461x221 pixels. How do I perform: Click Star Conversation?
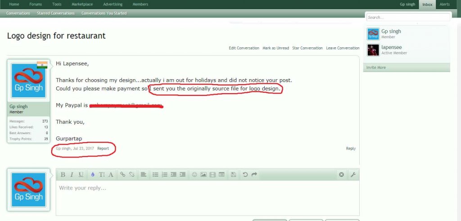307,48
